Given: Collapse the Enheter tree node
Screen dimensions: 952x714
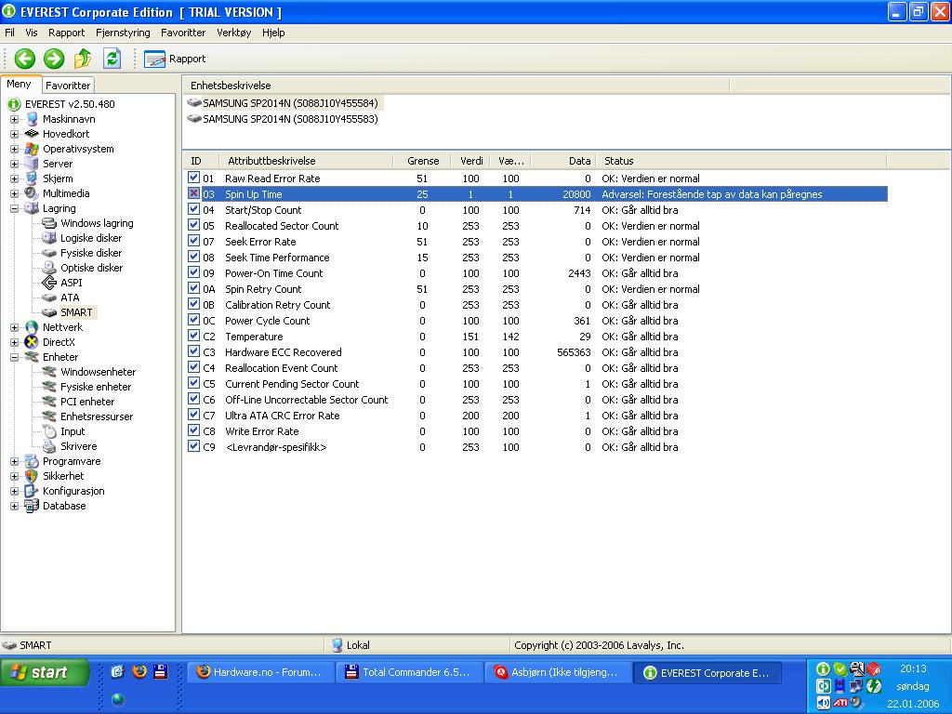Looking at the screenshot, I should click(14, 358).
